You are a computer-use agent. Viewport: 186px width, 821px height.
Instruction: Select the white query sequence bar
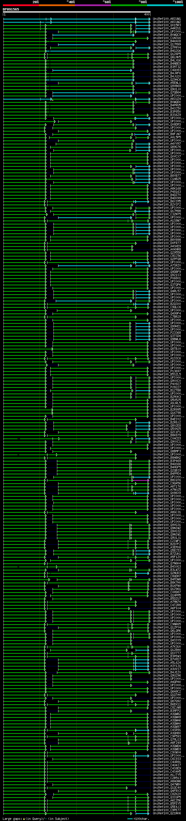click(77, 12)
